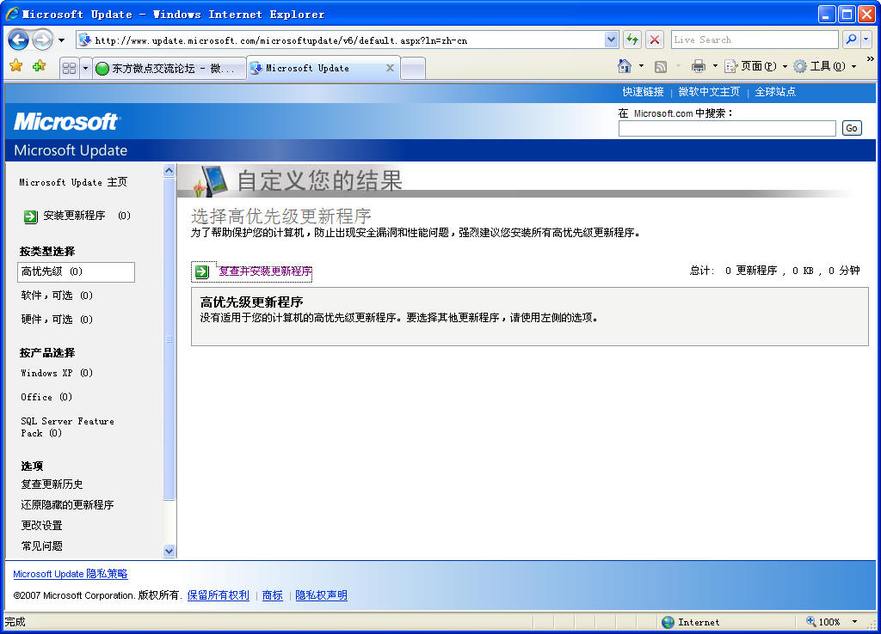Select SQL Server Feature Pack (0)
The height and width of the screenshot is (634, 881).
pos(67,427)
